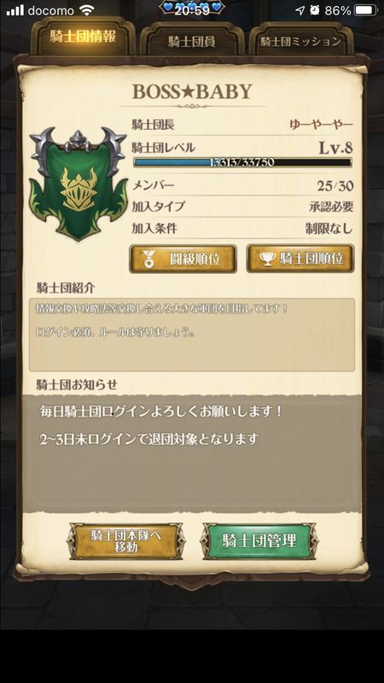Image resolution: width=384 pixels, height=683 pixels.
Task: Tap the battery icon in status bar
Action: 366,10
